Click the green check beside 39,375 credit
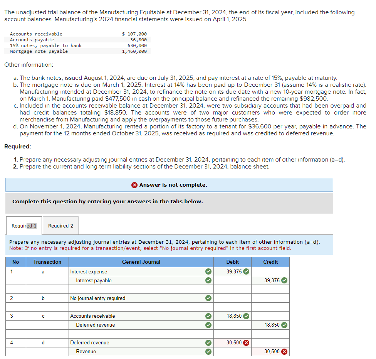The height and width of the screenshot is (359, 376). 284,280
